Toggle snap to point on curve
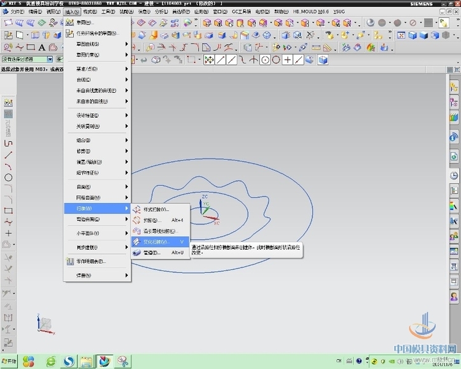The height and width of the screenshot is (369, 461). click(x=298, y=60)
